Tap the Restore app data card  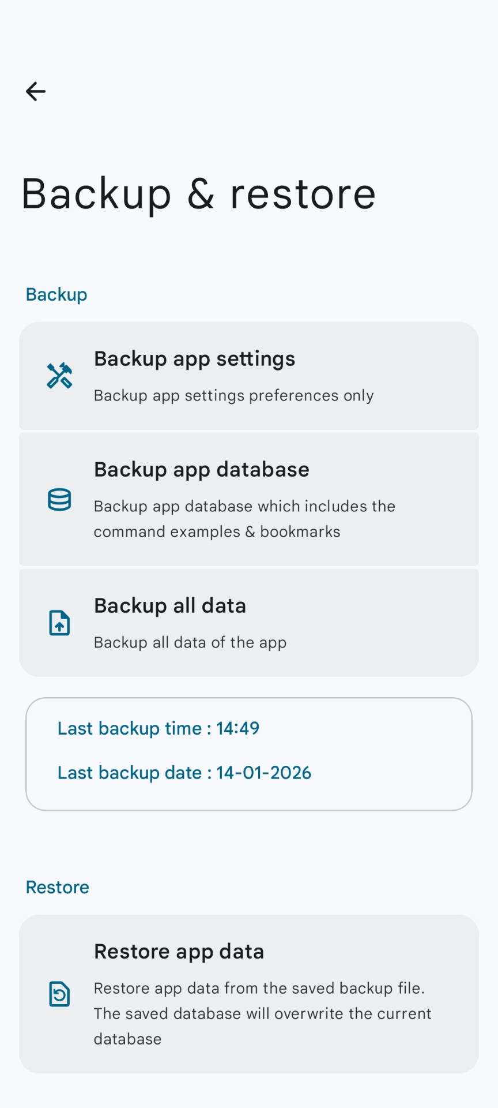(249, 993)
